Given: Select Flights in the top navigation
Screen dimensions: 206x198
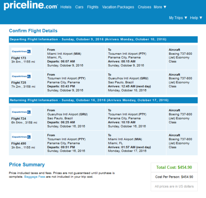Looking at the screenshot, I should pos(93,7).
